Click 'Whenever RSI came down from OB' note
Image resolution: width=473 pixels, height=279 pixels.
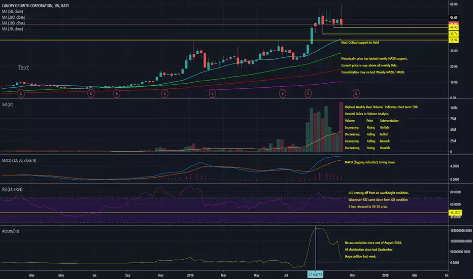click(x=378, y=200)
